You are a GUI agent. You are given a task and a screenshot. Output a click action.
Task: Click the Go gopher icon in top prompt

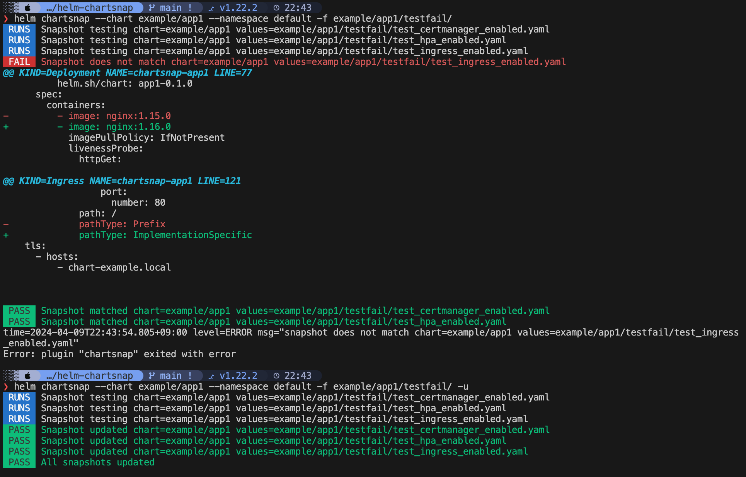(211, 8)
